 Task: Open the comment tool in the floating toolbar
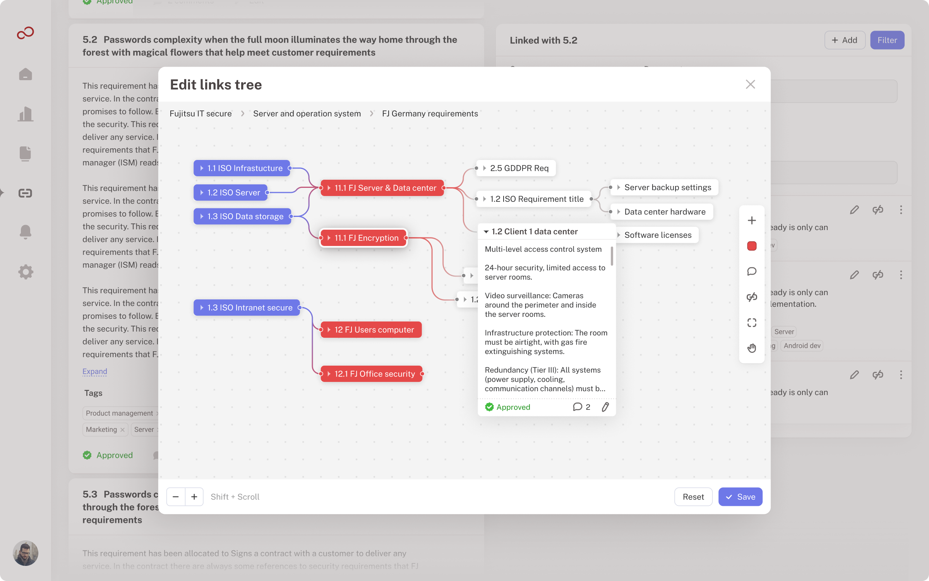coord(751,272)
